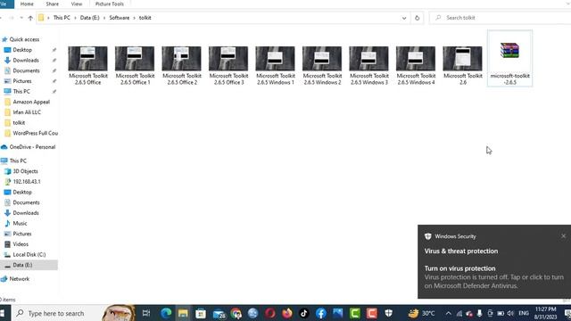This screenshot has height=321, width=571.
Task: Show hidden system tray icons
Action: click(x=448, y=313)
